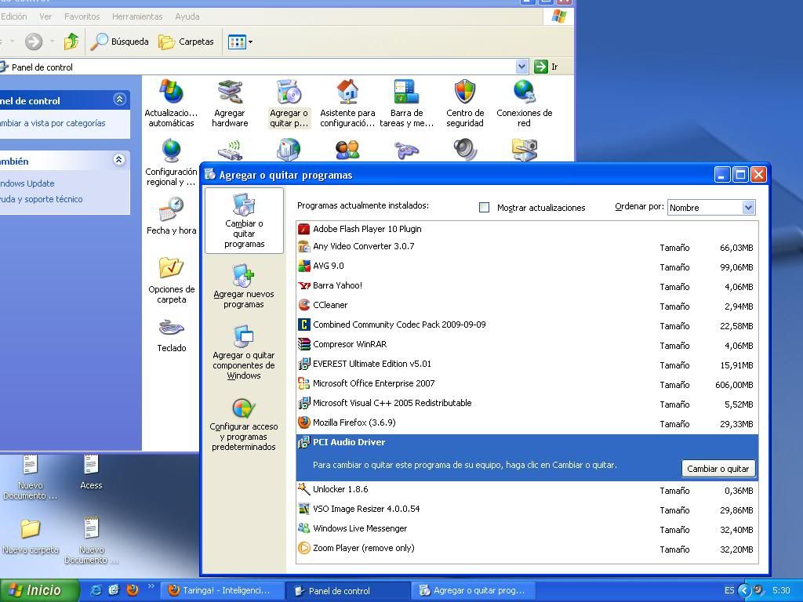
Task: Launch Firefox from the quick launch bar
Action: [x=132, y=590]
